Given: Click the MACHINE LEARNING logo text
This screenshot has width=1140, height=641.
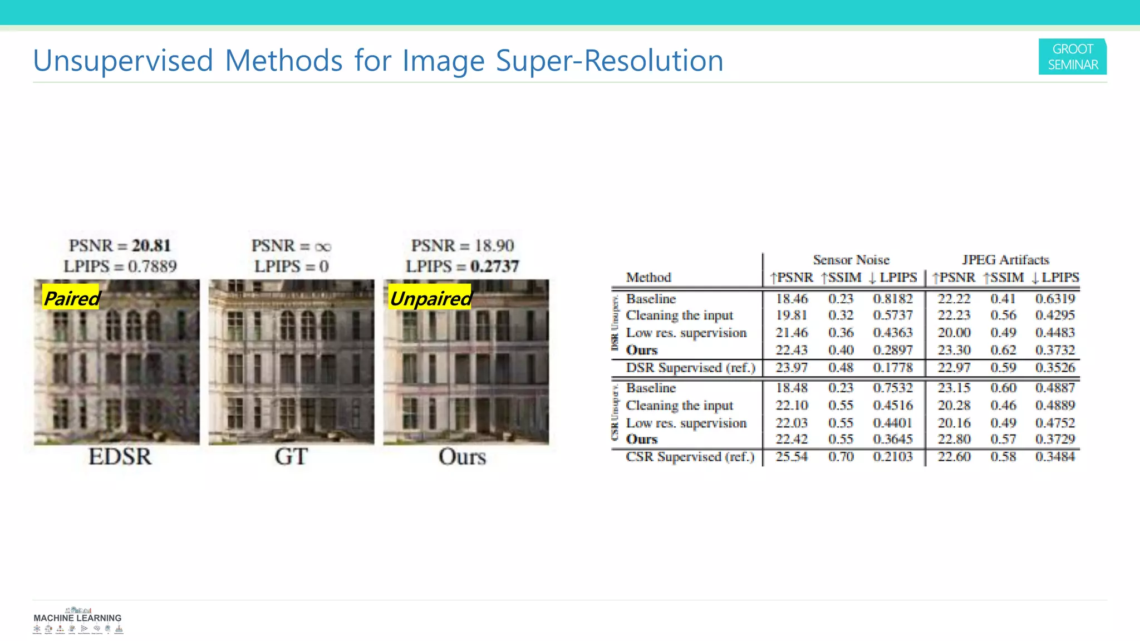Looking at the screenshot, I should tap(77, 618).
